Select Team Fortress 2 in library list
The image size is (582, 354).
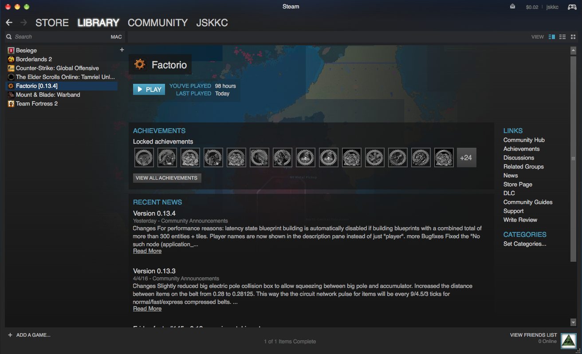point(37,103)
